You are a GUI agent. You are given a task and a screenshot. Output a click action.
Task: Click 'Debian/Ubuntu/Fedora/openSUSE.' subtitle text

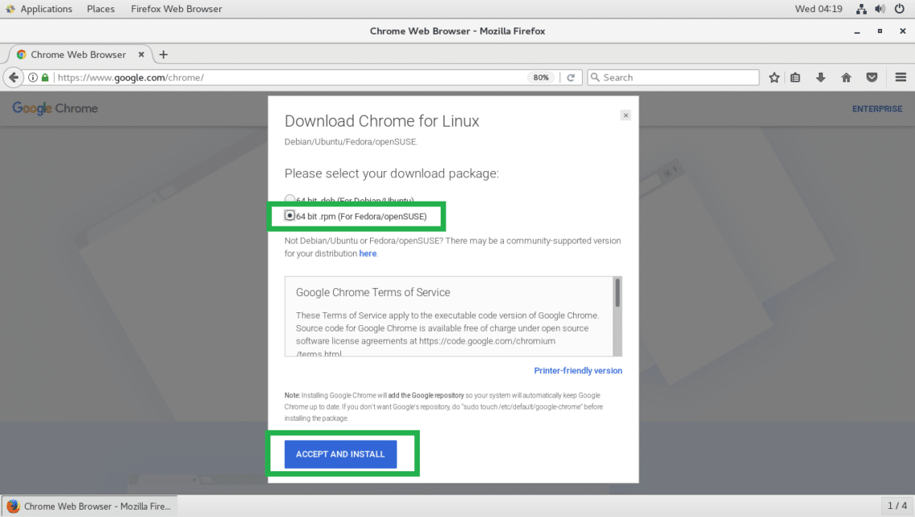click(351, 142)
